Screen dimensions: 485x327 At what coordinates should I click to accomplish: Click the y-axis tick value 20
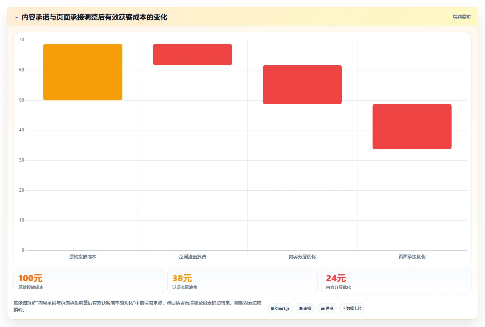click(21, 190)
